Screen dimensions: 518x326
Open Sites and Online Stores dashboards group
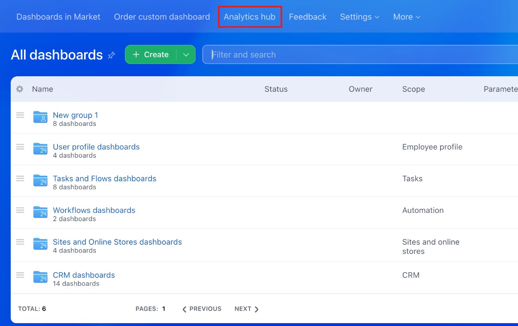click(117, 242)
